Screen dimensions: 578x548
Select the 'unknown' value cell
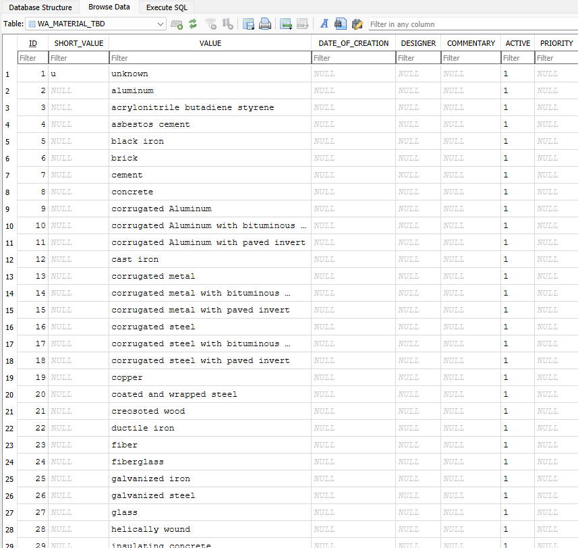pyautogui.click(x=210, y=74)
